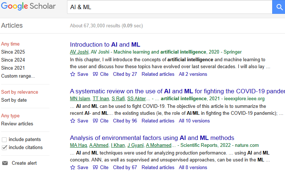Open the Google Scholar logo home link
This screenshot has width=285, height=176.
[x=28, y=6]
